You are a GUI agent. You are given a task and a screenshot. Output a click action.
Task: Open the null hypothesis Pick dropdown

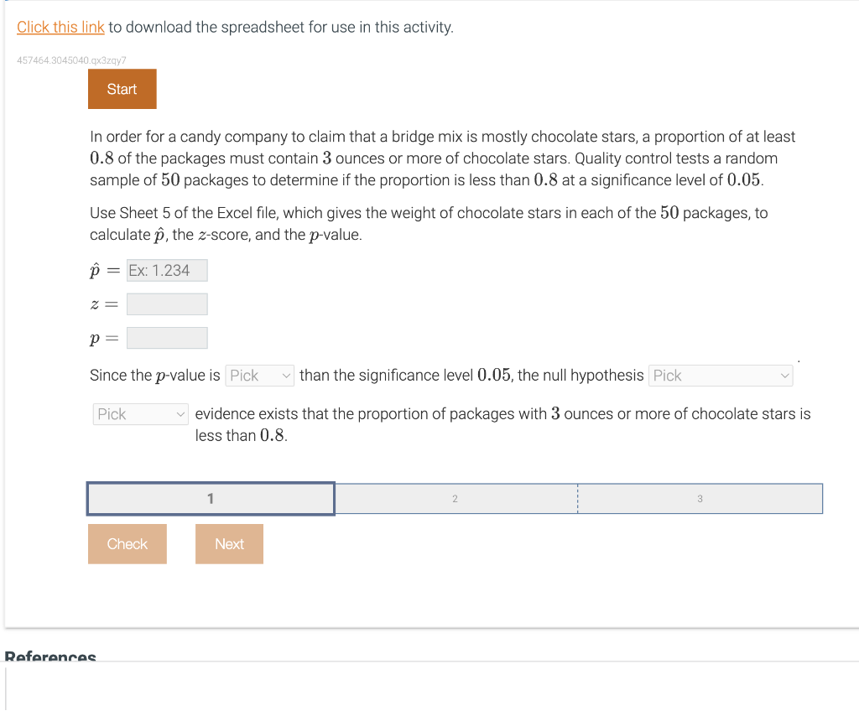pos(720,375)
